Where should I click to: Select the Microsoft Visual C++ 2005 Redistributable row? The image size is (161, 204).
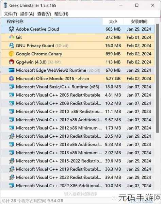click(x=78, y=95)
